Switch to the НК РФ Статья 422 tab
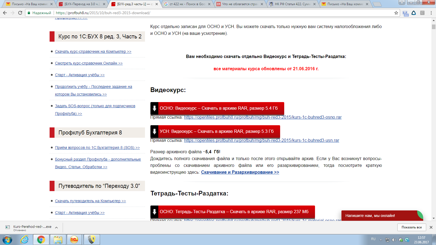Viewport: 436px width, 245px height. pos(292,4)
